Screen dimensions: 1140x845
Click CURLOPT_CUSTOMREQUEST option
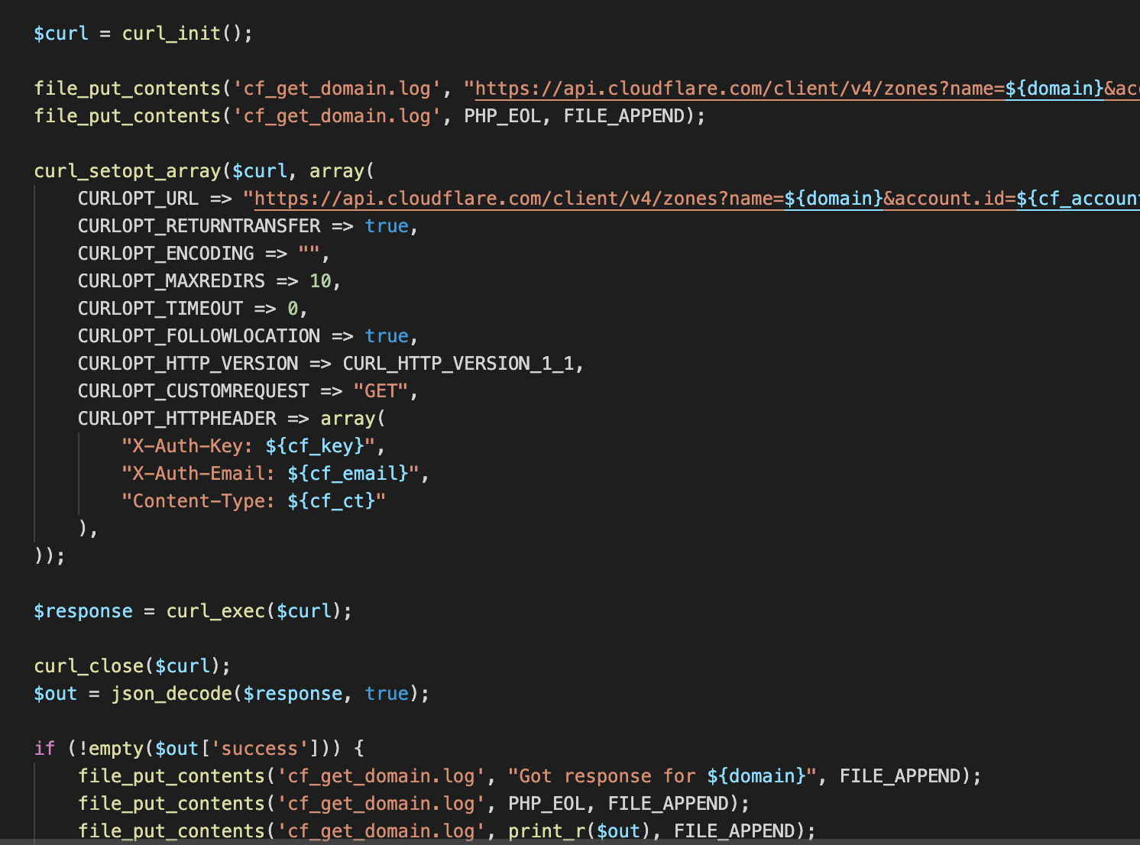pyautogui.click(x=193, y=391)
